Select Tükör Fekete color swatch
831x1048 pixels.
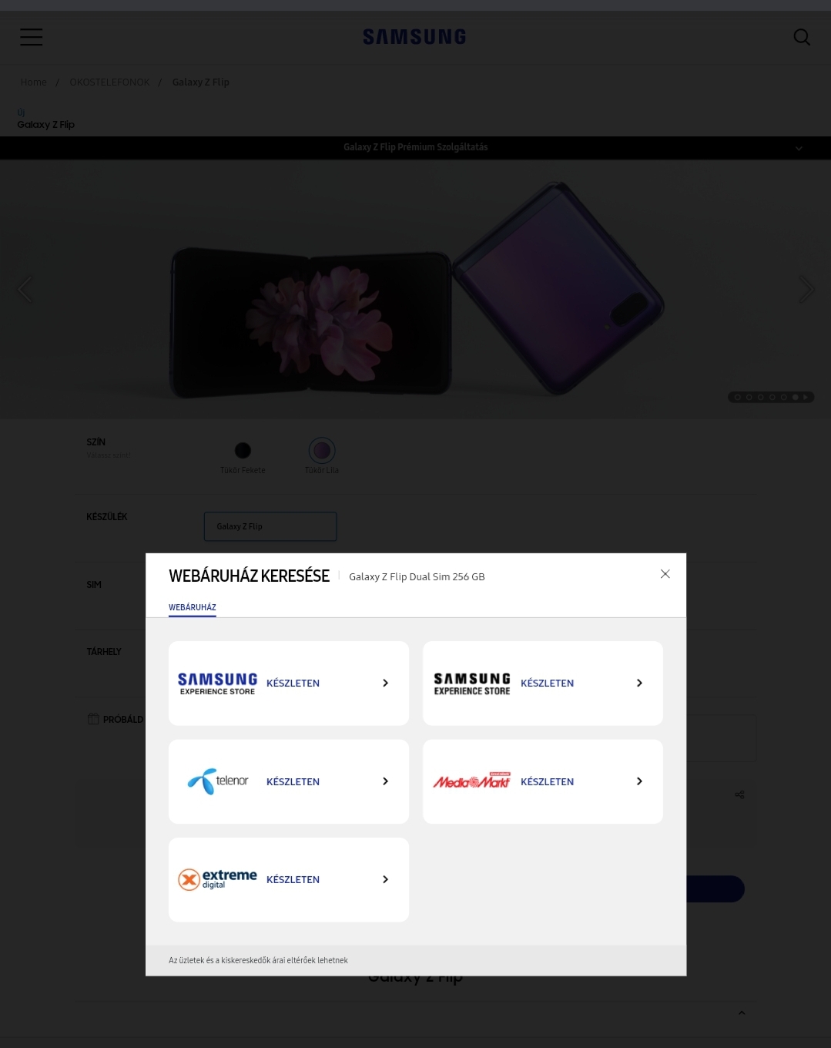[243, 450]
